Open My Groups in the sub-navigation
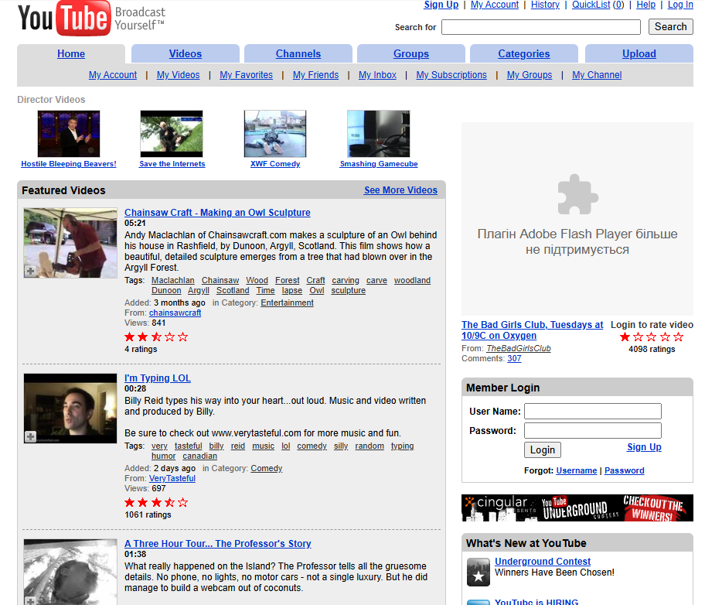The height and width of the screenshot is (605, 705). (530, 75)
